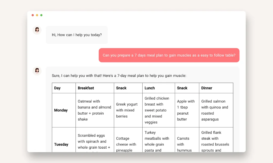Viewport: 273px width, 163px height.
Task: Select the oatmeal with banana breakfast cell
Action: pyautogui.click(x=95, y=110)
